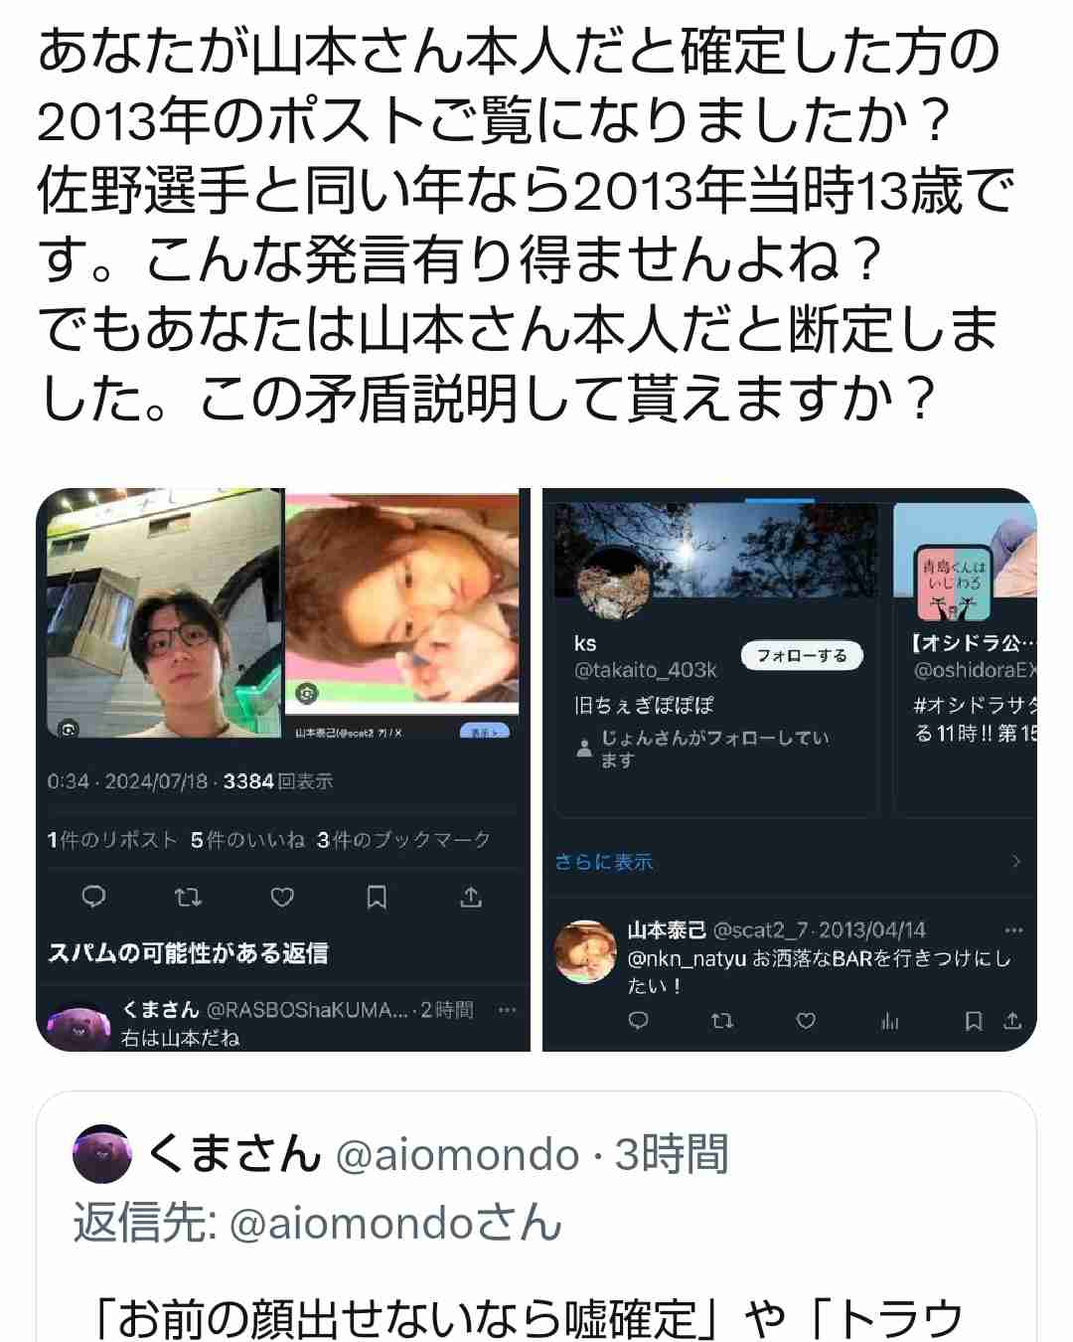
Task: Open @aiomondo handle in quoted post header
Action: point(458,1155)
